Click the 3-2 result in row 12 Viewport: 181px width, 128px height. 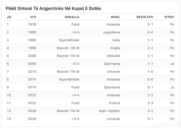coord(150,111)
